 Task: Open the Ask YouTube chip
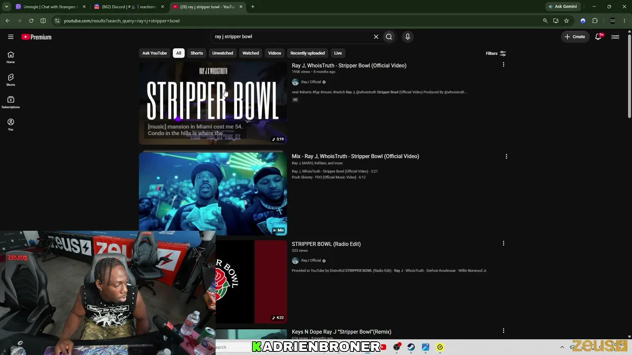[x=155, y=53]
